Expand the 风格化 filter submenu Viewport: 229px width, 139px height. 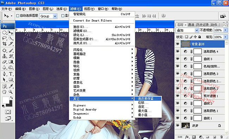point(102,50)
